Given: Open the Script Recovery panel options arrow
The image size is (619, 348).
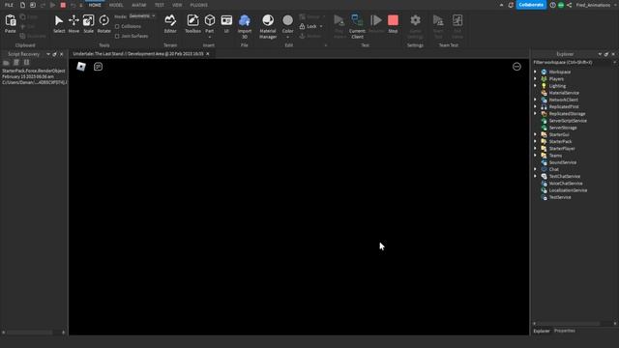Looking at the screenshot, I should [x=48, y=54].
